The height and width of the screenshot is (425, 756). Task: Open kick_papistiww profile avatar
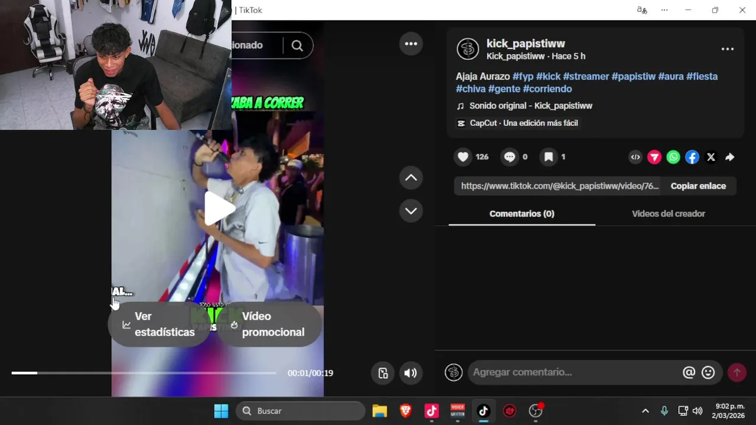[468, 49]
